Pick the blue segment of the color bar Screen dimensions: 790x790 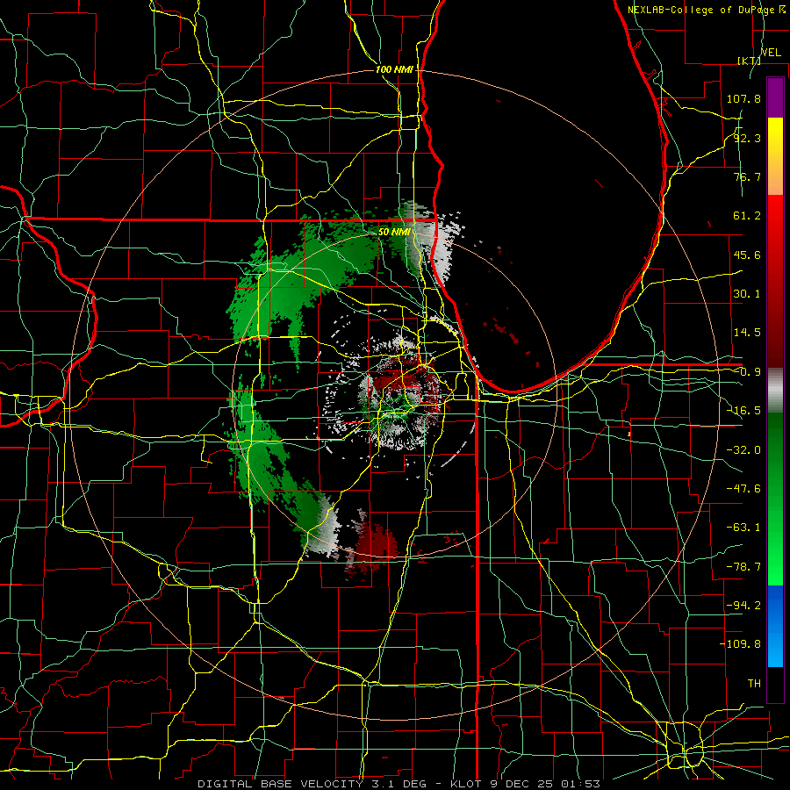click(x=775, y=626)
